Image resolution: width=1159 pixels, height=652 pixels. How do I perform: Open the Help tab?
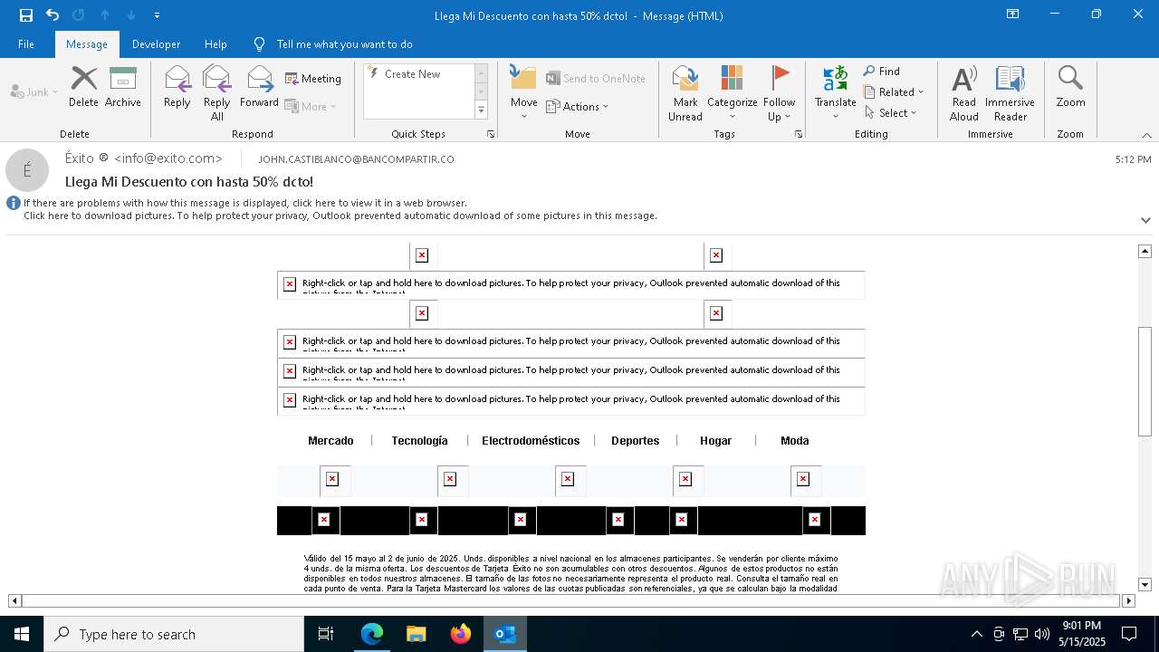(x=216, y=43)
